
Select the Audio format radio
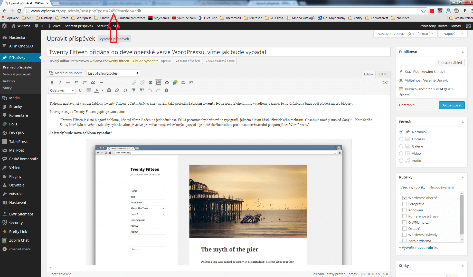[401, 161]
